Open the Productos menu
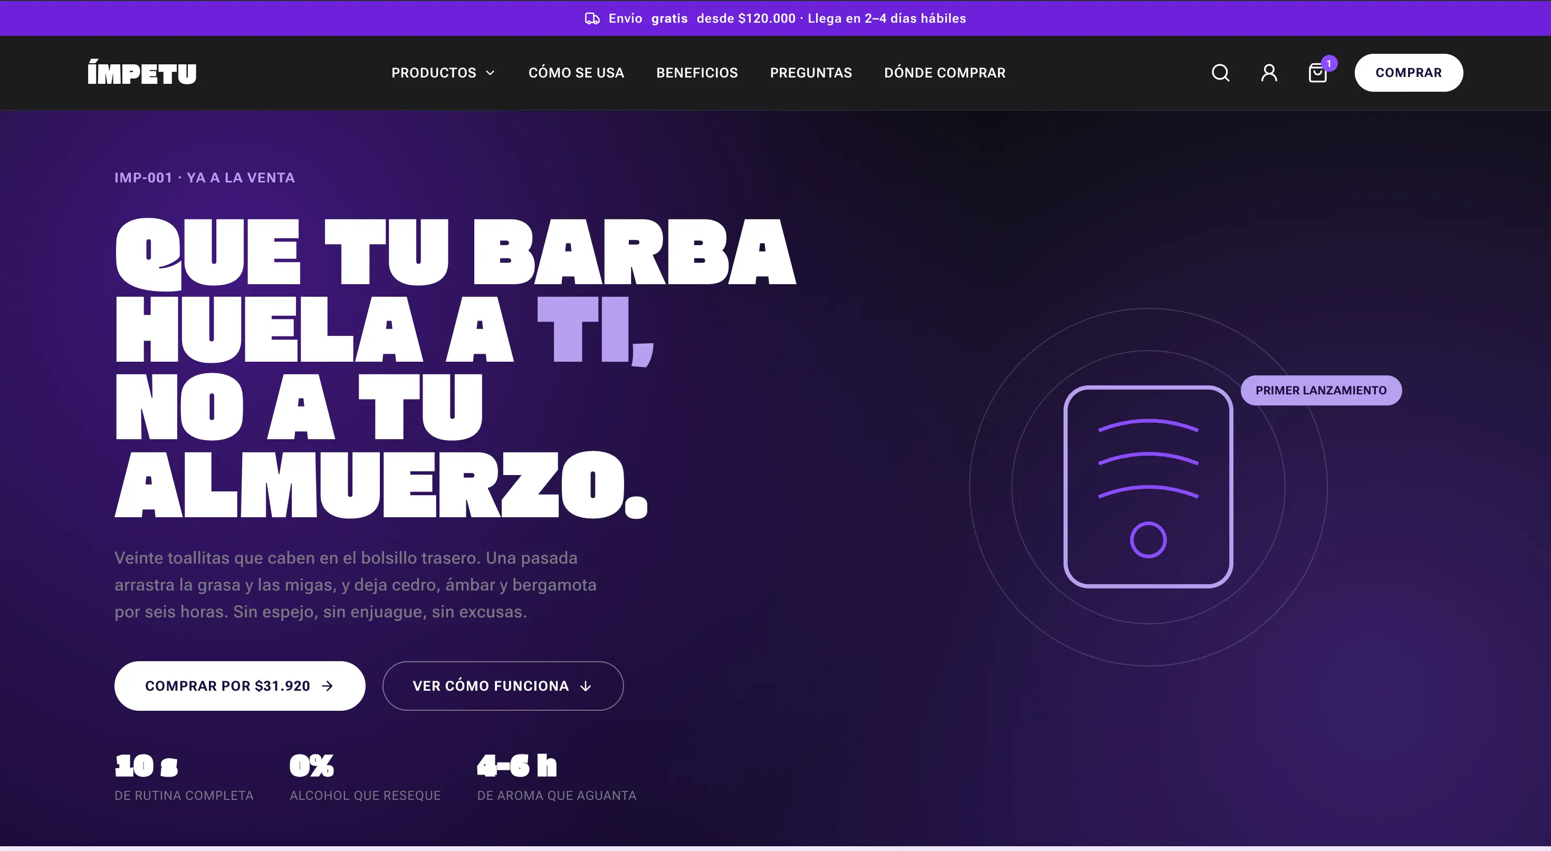Viewport: 1551px width, 851px height. click(443, 73)
